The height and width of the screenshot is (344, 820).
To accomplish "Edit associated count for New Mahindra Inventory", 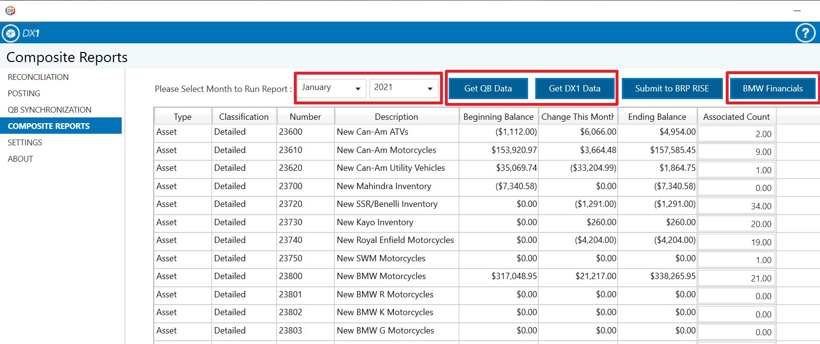I will 736,188.
